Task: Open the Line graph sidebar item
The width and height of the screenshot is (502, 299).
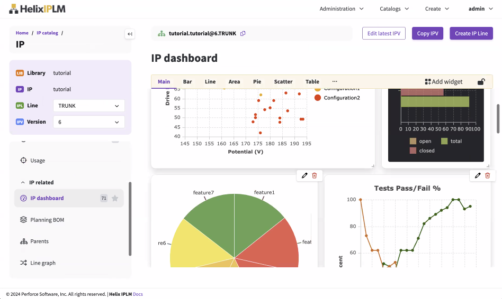Action: coord(42,263)
